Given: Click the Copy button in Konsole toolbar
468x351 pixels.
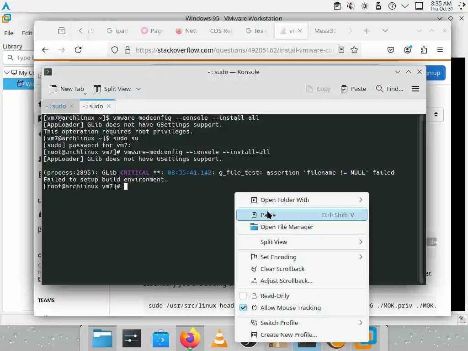Looking at the screenshot, I should (318, 89).
